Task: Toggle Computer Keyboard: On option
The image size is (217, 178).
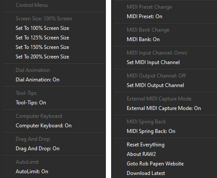Action: [x=54, y=126]
